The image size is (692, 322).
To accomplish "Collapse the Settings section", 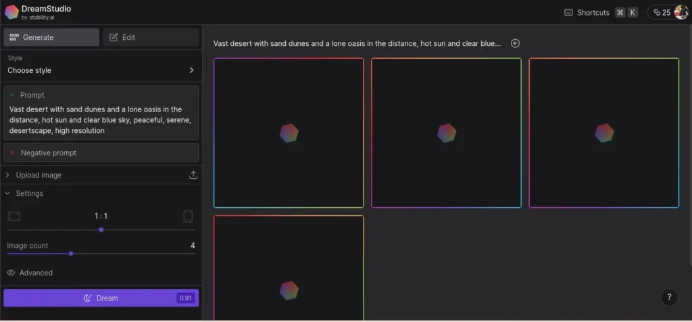I will pos(25,193).
